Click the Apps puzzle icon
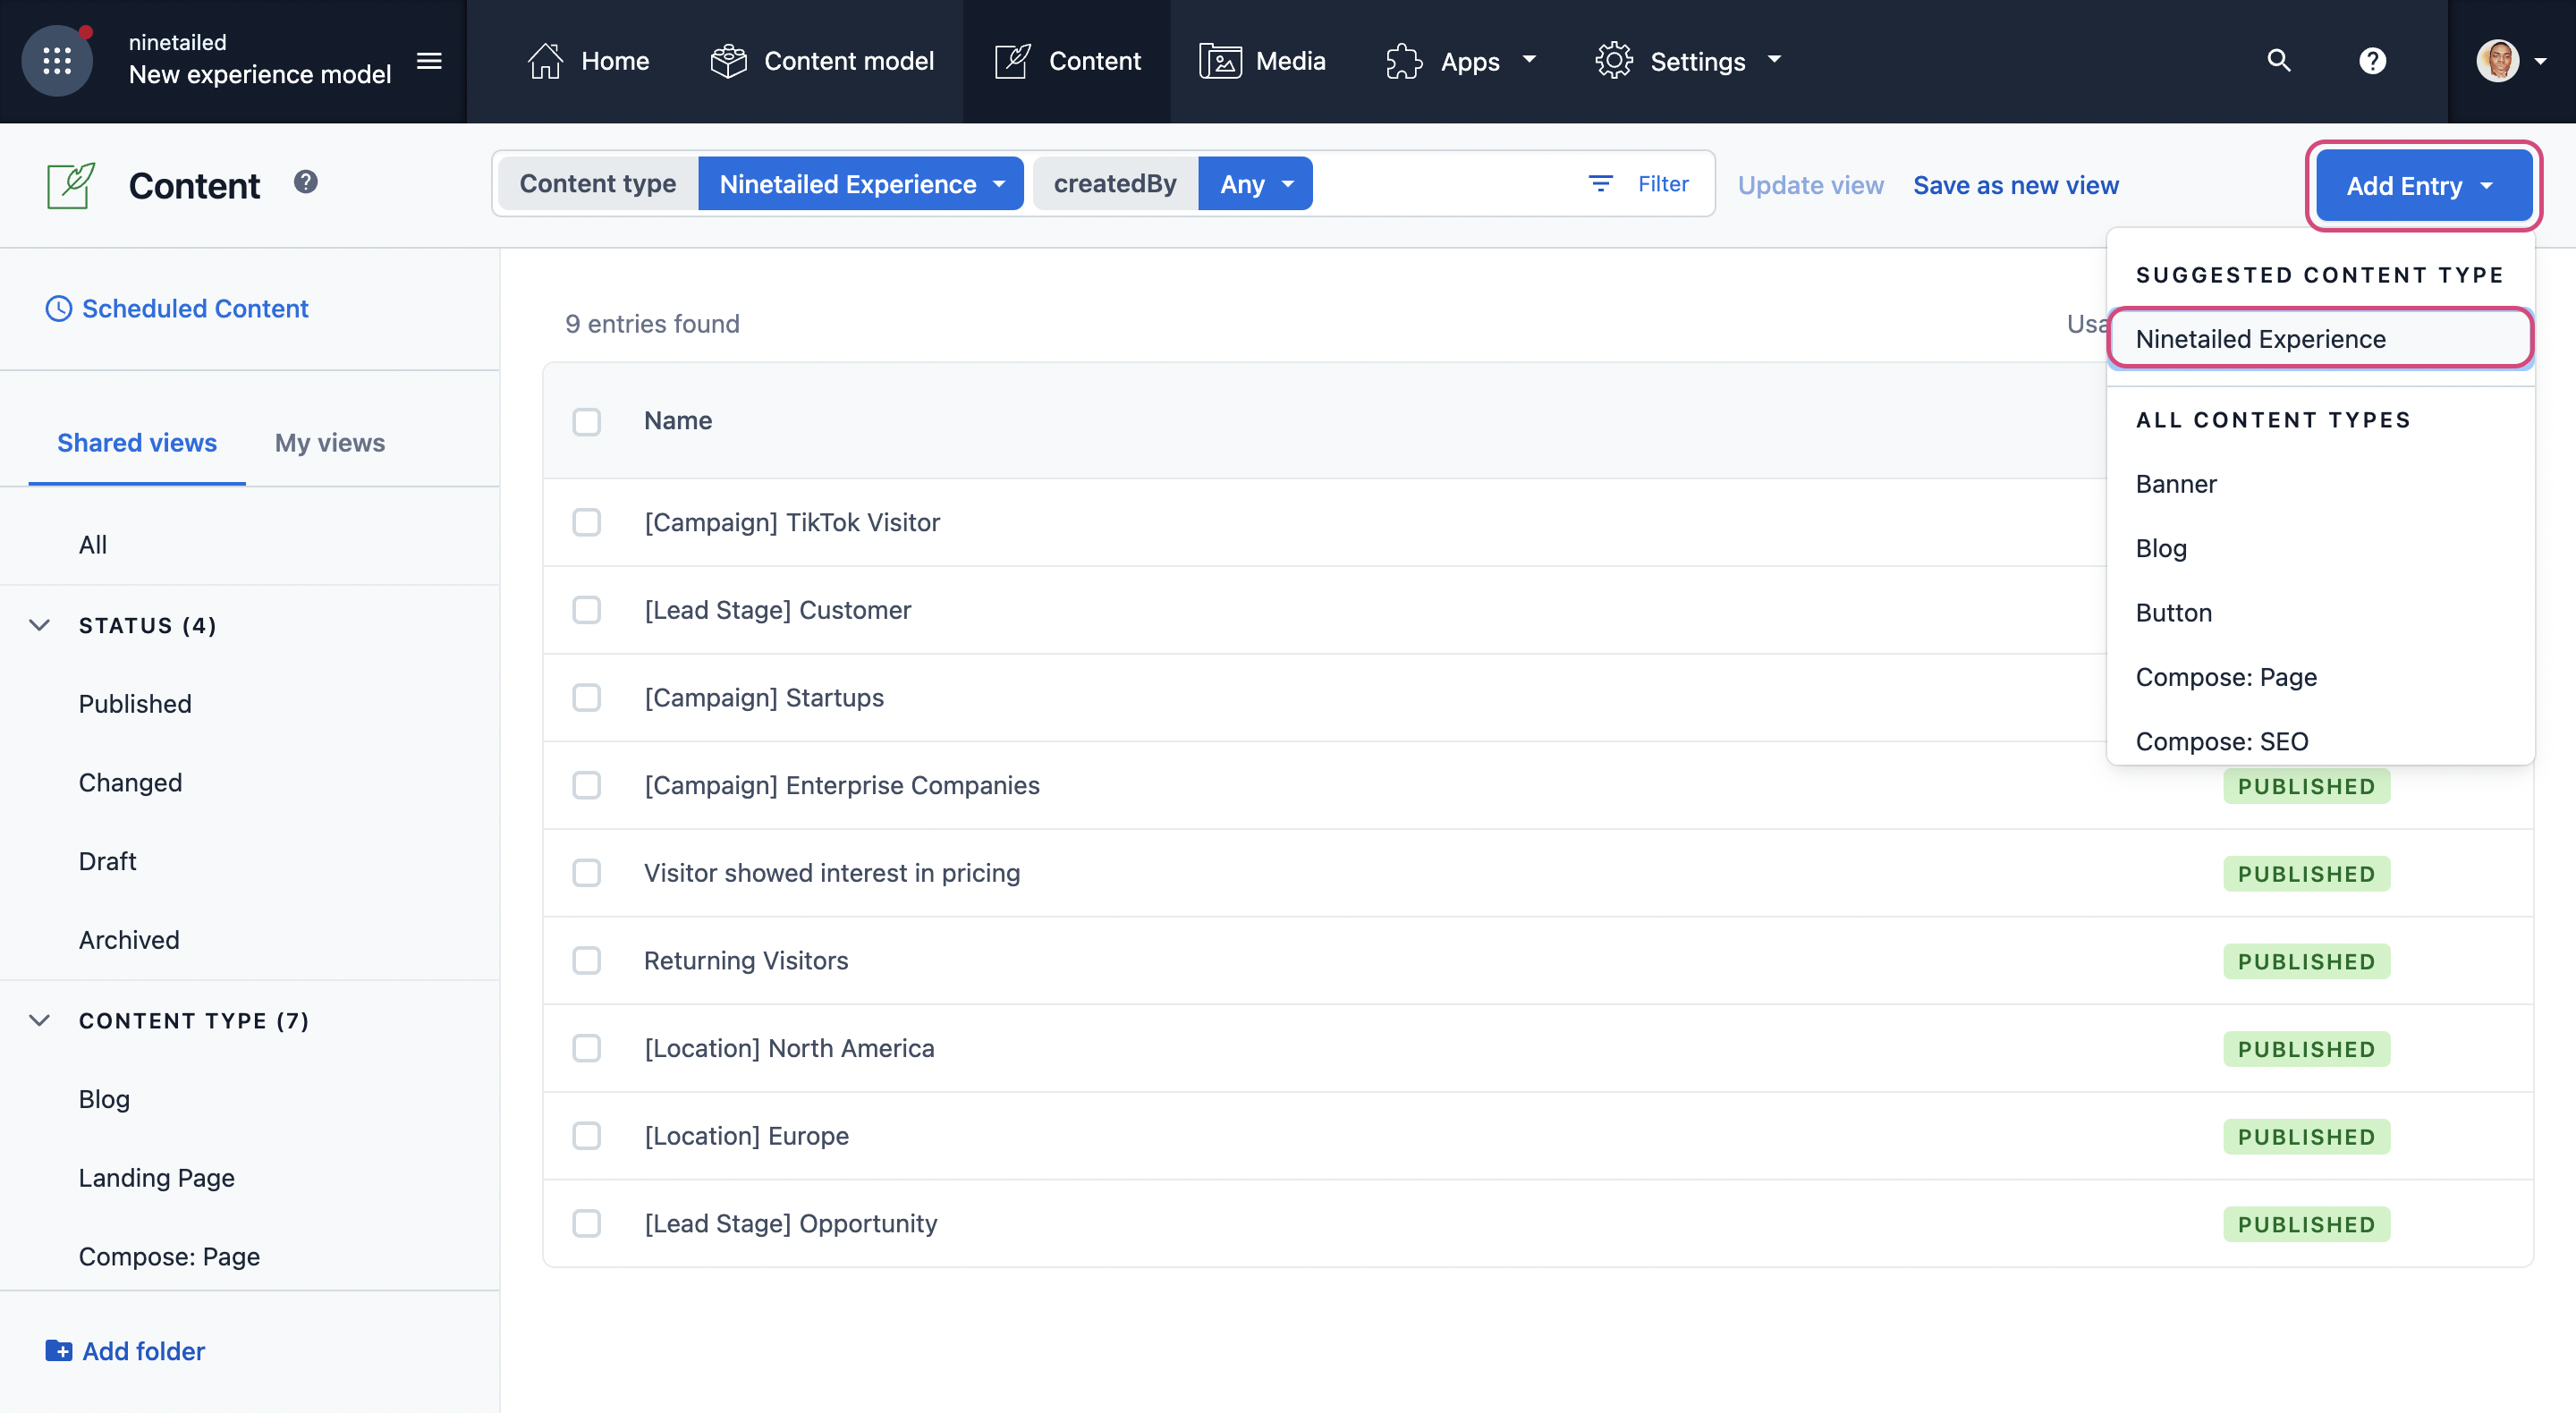 point(1404,61)
